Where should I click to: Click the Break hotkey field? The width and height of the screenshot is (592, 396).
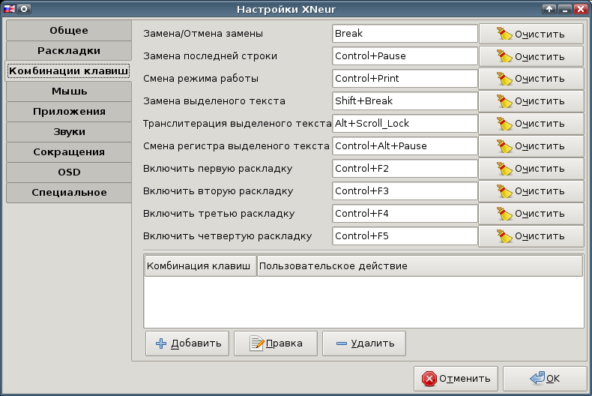click(405, 34)
